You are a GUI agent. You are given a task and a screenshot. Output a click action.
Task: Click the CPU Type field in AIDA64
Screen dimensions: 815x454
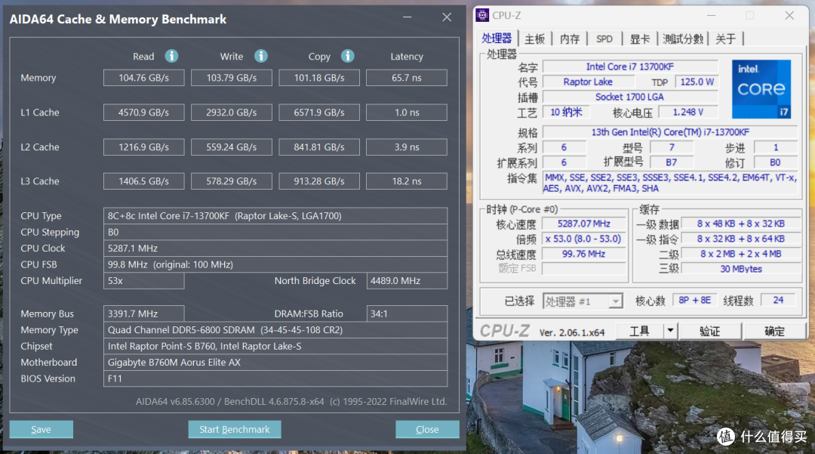[275, 216]
